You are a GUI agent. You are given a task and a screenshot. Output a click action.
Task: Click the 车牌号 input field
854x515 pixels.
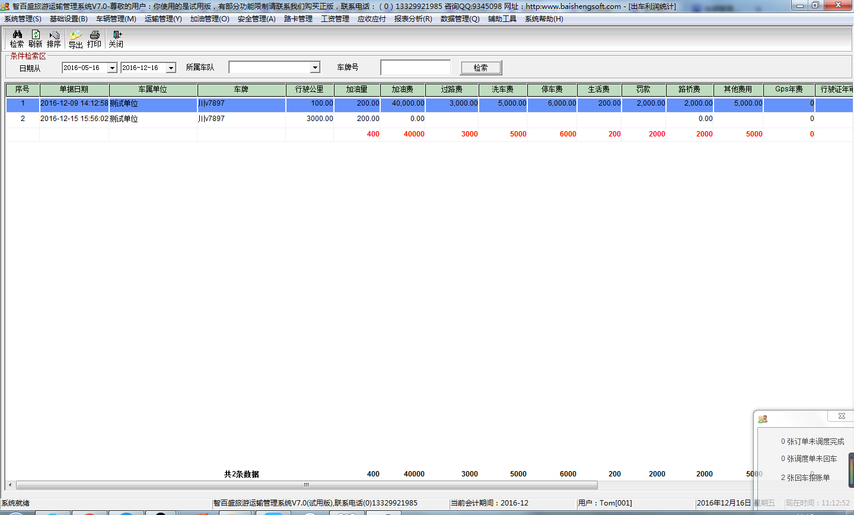[x=416, y=68]
